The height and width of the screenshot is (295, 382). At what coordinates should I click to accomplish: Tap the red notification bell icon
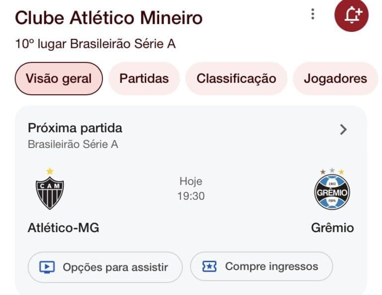coord(352,15)
